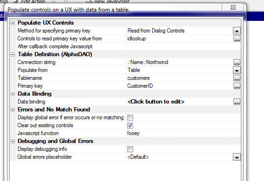Image resolution: width=264 pixels, height=181 pixels.
Task: Click the 'Table' Populate from value
Action: (134, 70)
